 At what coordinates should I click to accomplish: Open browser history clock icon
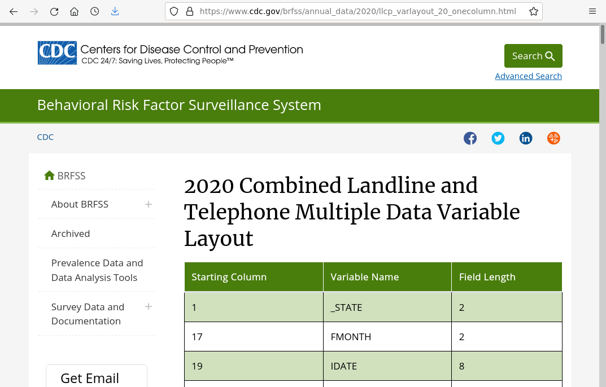click(x=95, y=11)
